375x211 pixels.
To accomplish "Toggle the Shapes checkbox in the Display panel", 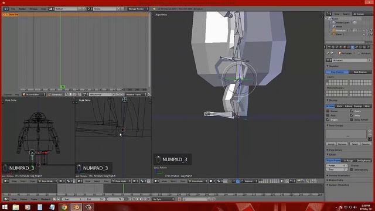I will [x=328, y=120].
